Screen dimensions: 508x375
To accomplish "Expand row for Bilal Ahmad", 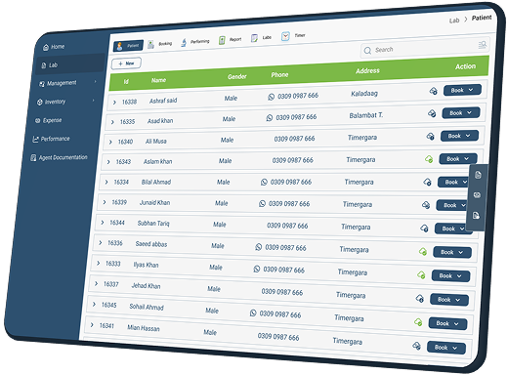I will point(106,182).
